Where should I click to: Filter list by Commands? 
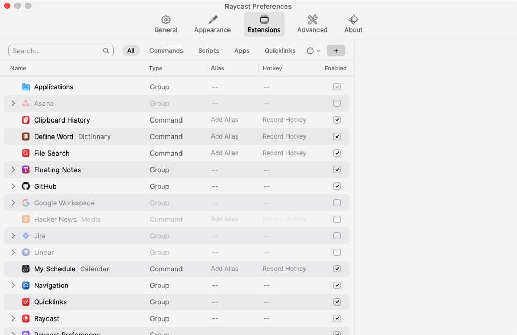click(x=166, y=51)
